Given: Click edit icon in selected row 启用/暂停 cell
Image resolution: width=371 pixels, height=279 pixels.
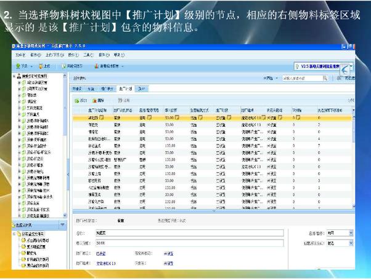Looking at the screenshot, I should coord(149,117).
